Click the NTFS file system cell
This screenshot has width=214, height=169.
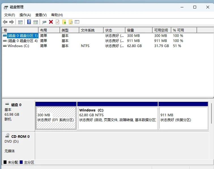[x=85, y=46]
